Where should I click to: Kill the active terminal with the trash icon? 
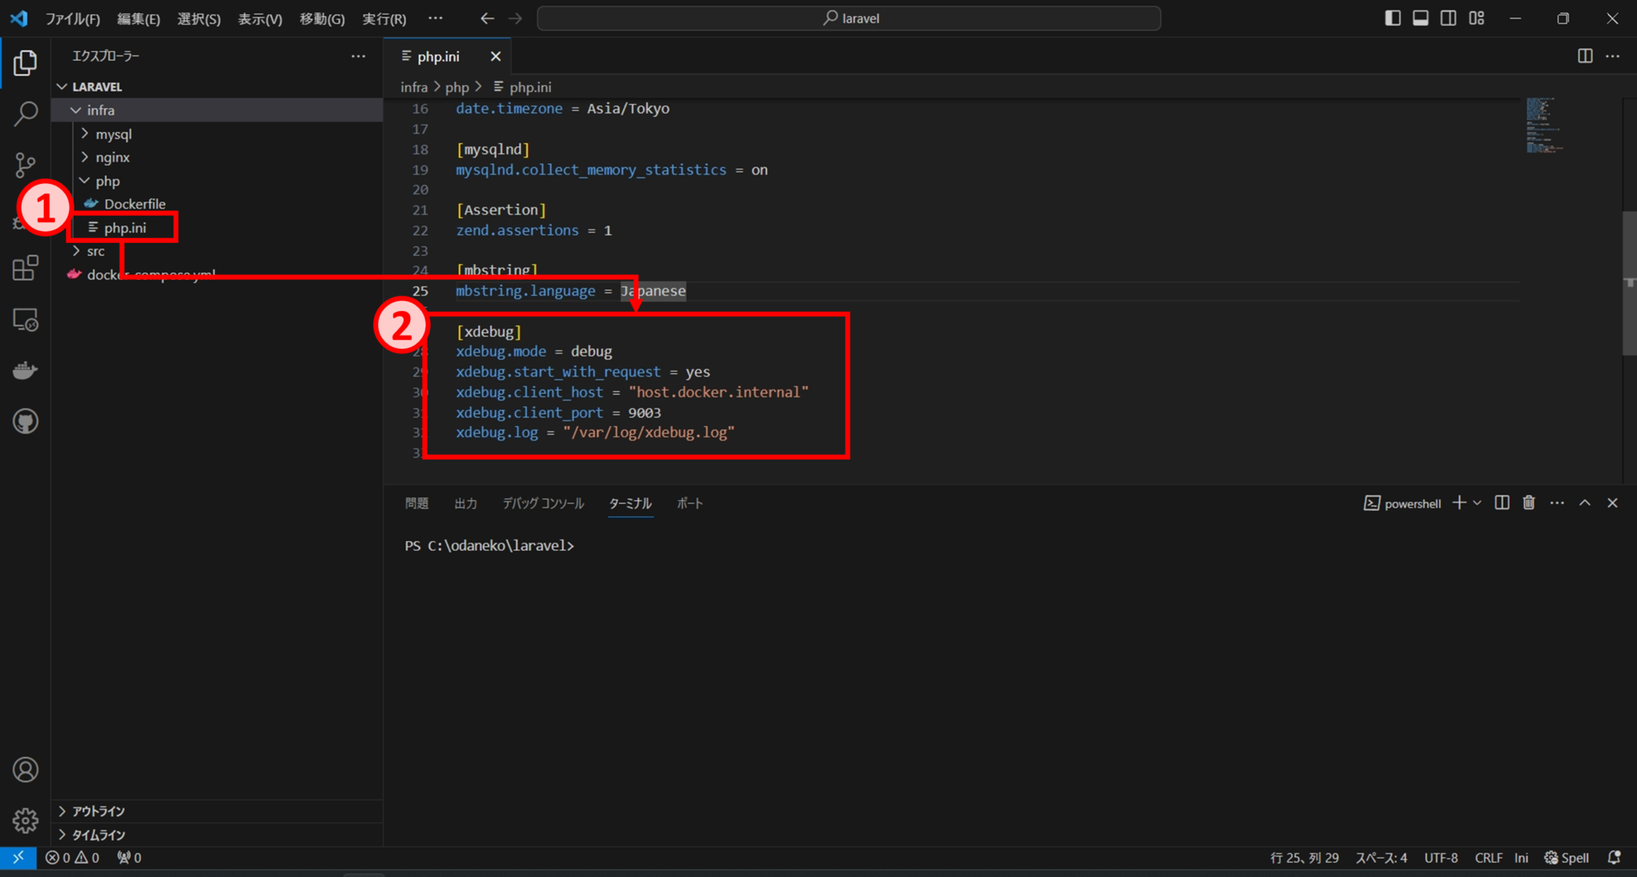tap(1529, 503)
